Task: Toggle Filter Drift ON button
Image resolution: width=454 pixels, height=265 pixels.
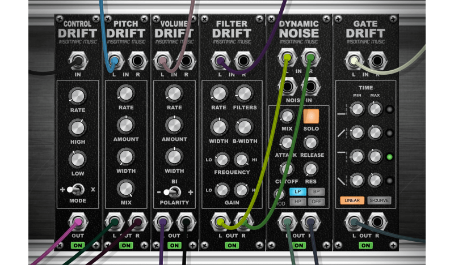Action: click(x=232, y=245)
